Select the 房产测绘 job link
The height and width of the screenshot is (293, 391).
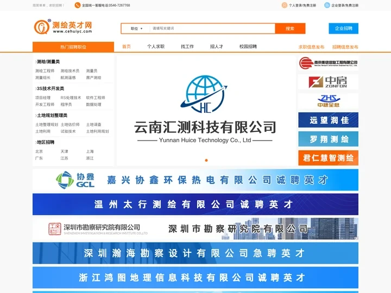click(94, 78)
